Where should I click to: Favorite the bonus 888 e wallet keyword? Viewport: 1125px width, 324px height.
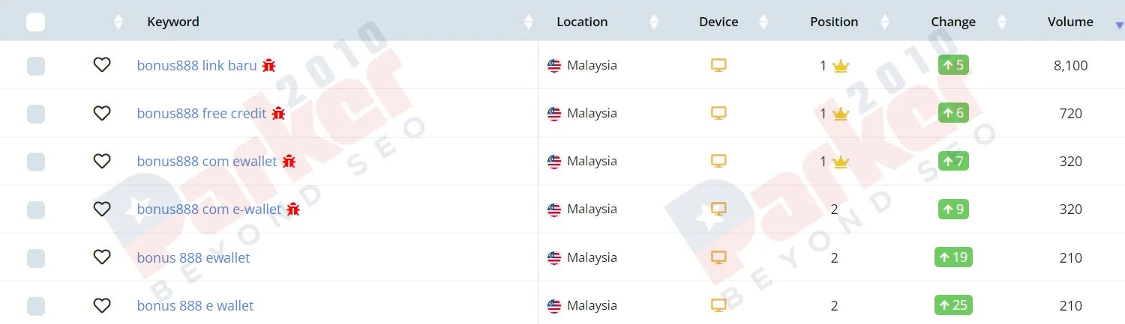102,305
